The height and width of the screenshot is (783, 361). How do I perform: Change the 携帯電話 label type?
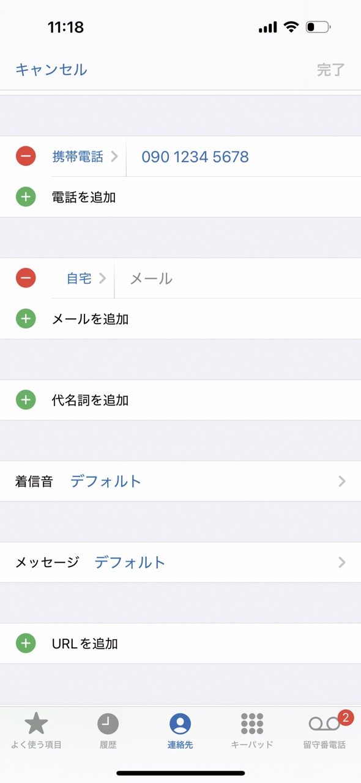pyautogui.click(x=85, y=157)
